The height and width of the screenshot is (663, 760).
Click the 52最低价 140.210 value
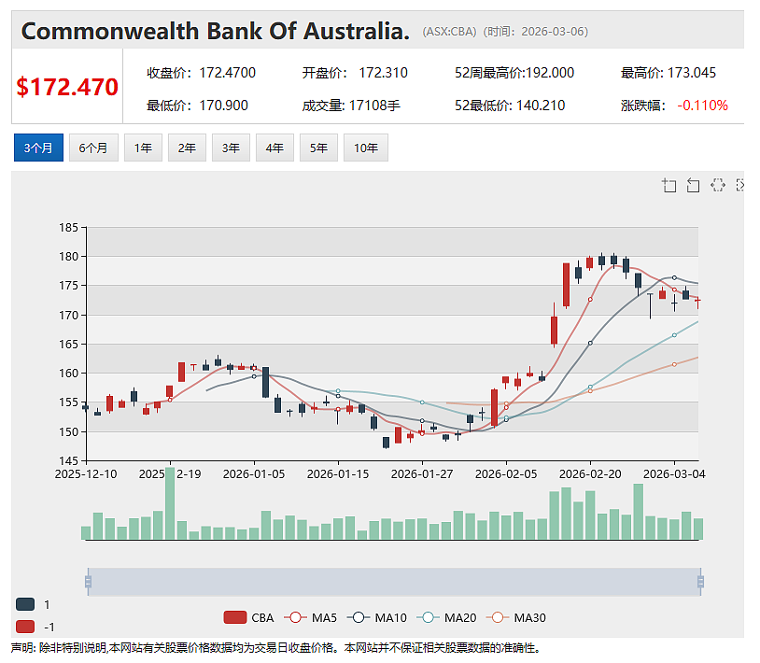tap(541, 106)
